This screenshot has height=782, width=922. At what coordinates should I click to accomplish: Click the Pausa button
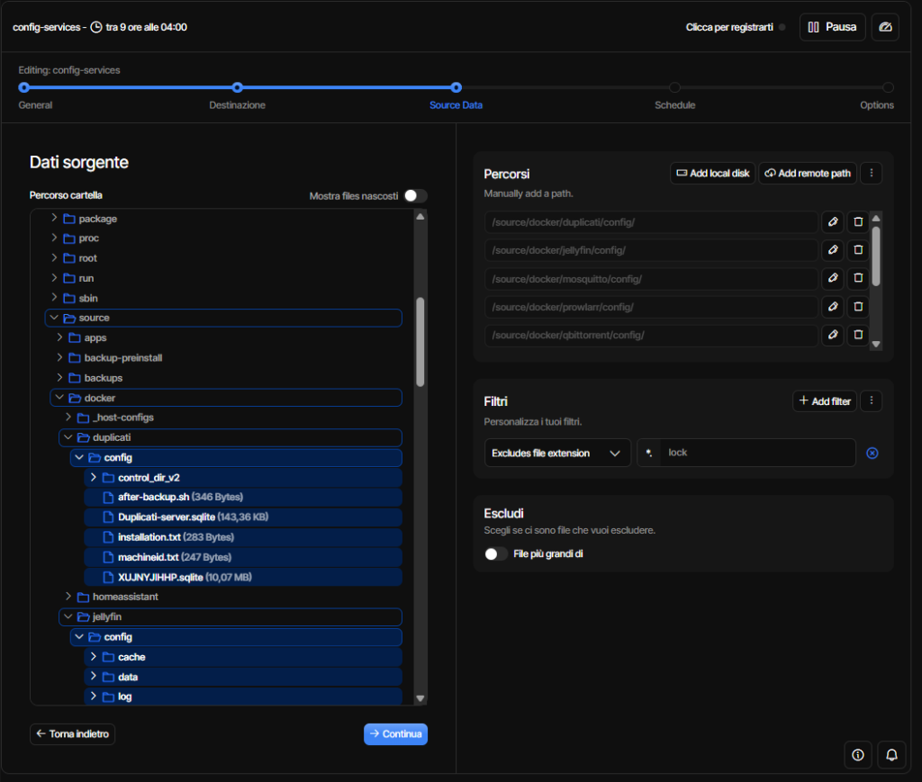click(832, 27)
